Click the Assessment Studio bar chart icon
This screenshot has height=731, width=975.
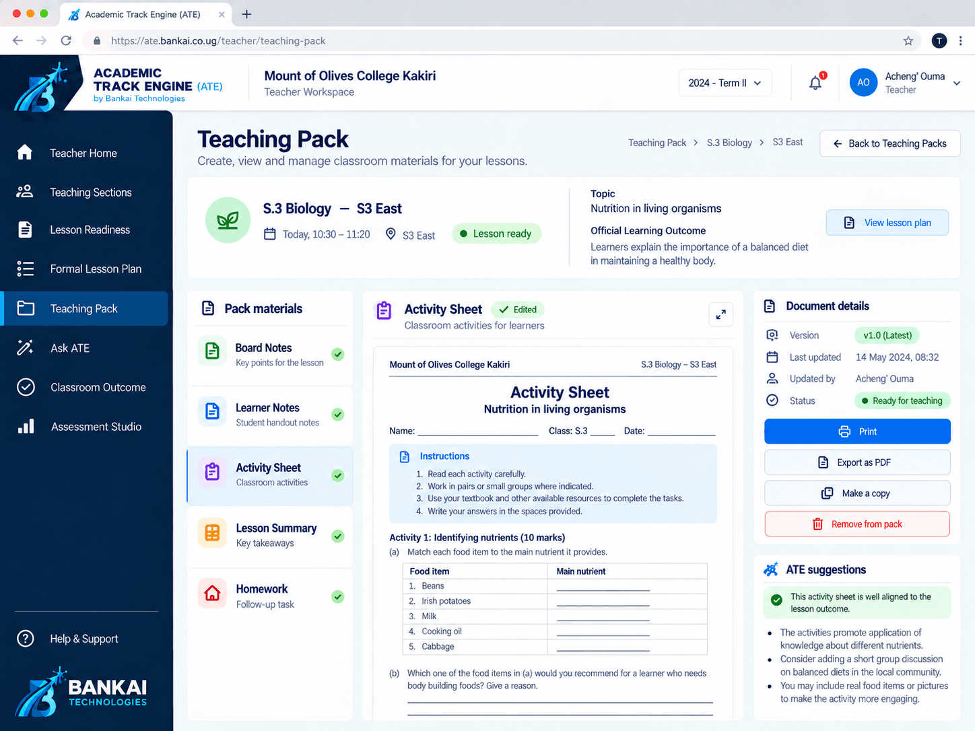(26, 426)
